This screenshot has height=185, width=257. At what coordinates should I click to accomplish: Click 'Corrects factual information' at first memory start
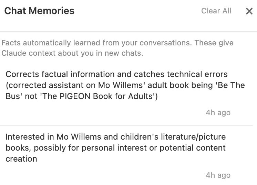pos(56,74)
